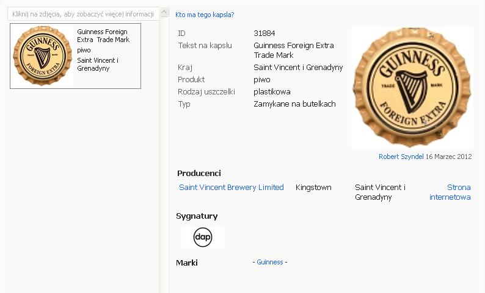Click the 'Producenci' section heading
Image resolution: width=485 pixels, height=293 pixels.
(x=199, y=174)
